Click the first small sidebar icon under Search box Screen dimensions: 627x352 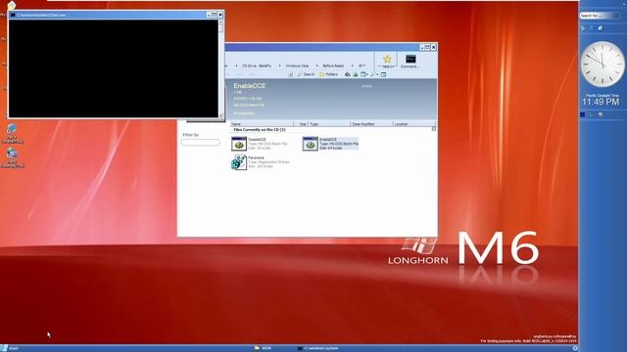coord(583,28)
